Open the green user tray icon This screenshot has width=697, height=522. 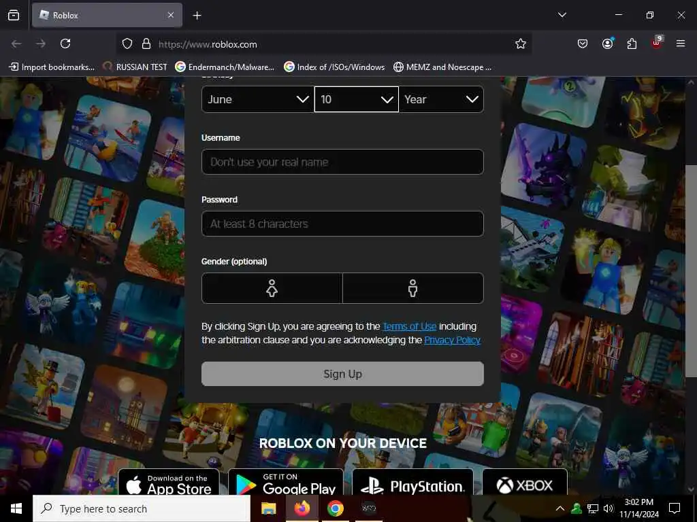tap(577, 508)
